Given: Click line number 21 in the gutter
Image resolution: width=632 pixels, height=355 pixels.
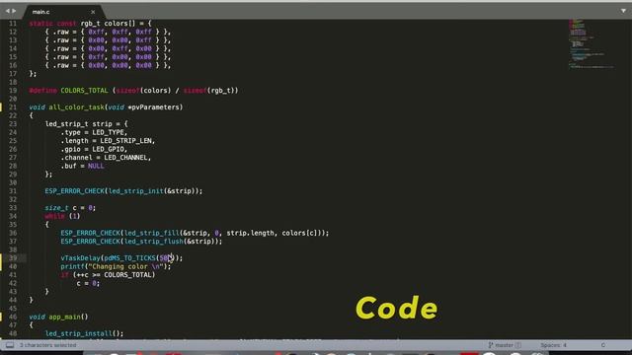Looking at the screenshot, I should pyautogui.click(x=13, y=107).
